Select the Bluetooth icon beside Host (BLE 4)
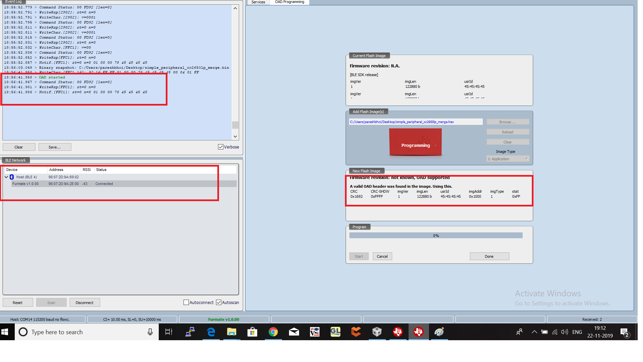Screen dimensions: 643x362 tap(12, 177)
